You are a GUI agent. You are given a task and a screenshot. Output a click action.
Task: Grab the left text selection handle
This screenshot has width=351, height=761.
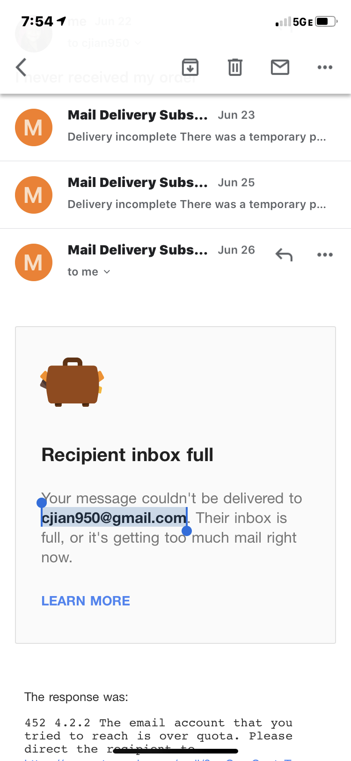point(41,503)
